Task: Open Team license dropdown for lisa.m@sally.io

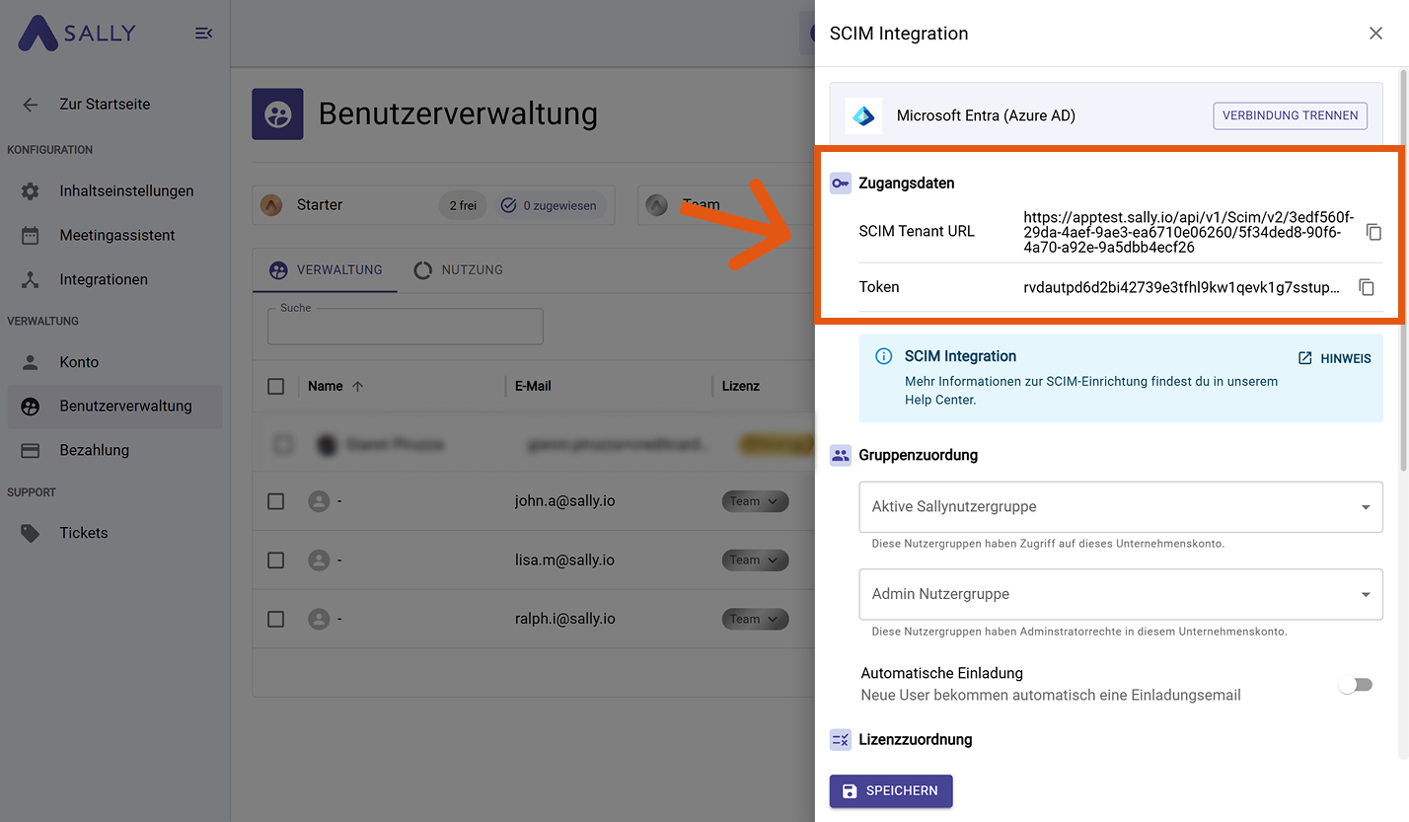Action: (755, 560)
